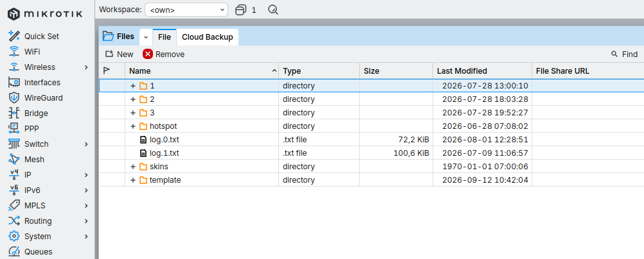Expand the System submenu arrow
The image size is (644, 259).
coord(86,237)
